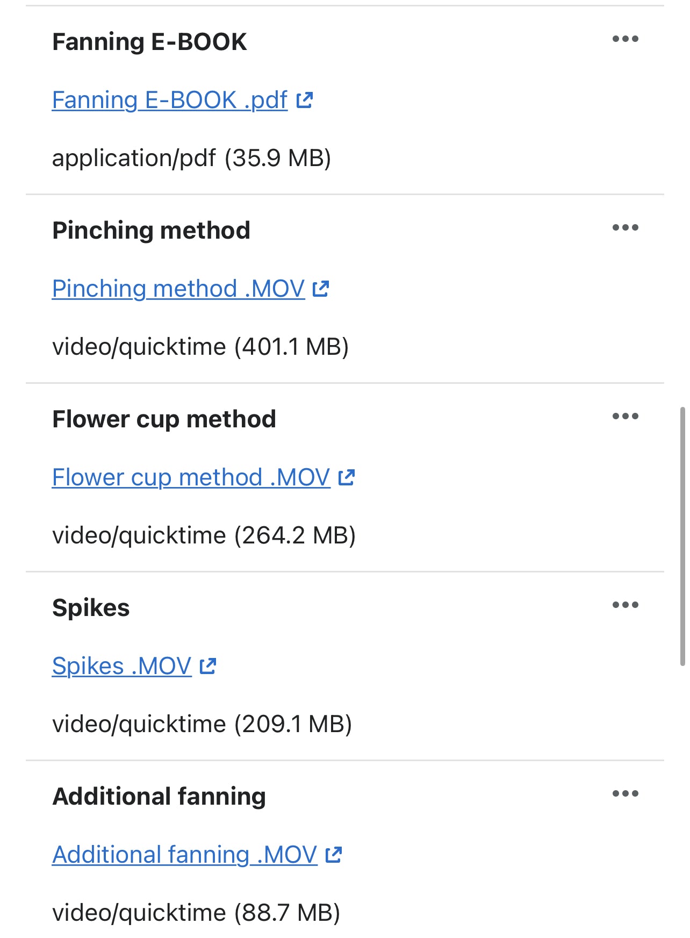
Task: Open more options for Pinching method
Action: (x=625, y=228)
